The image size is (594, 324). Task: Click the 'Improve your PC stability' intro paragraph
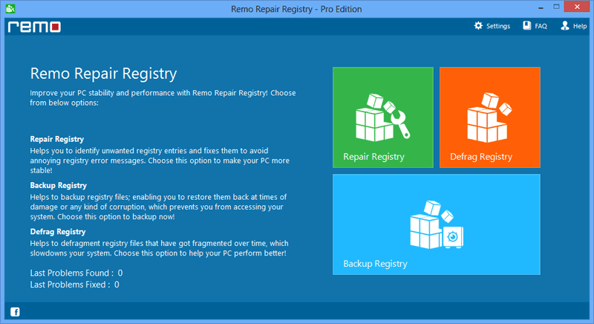click(163, 98)
